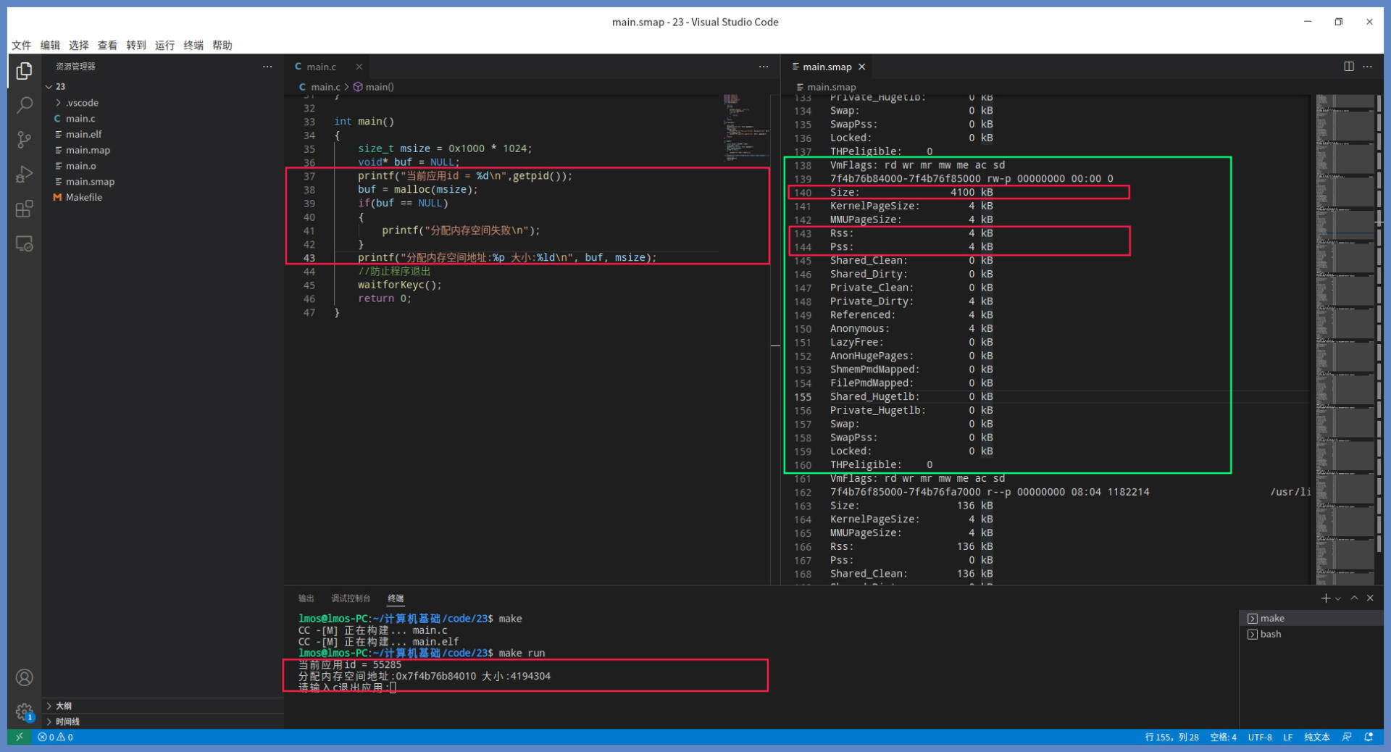
Task: Open the Source Control view icon
Action: 24,140
